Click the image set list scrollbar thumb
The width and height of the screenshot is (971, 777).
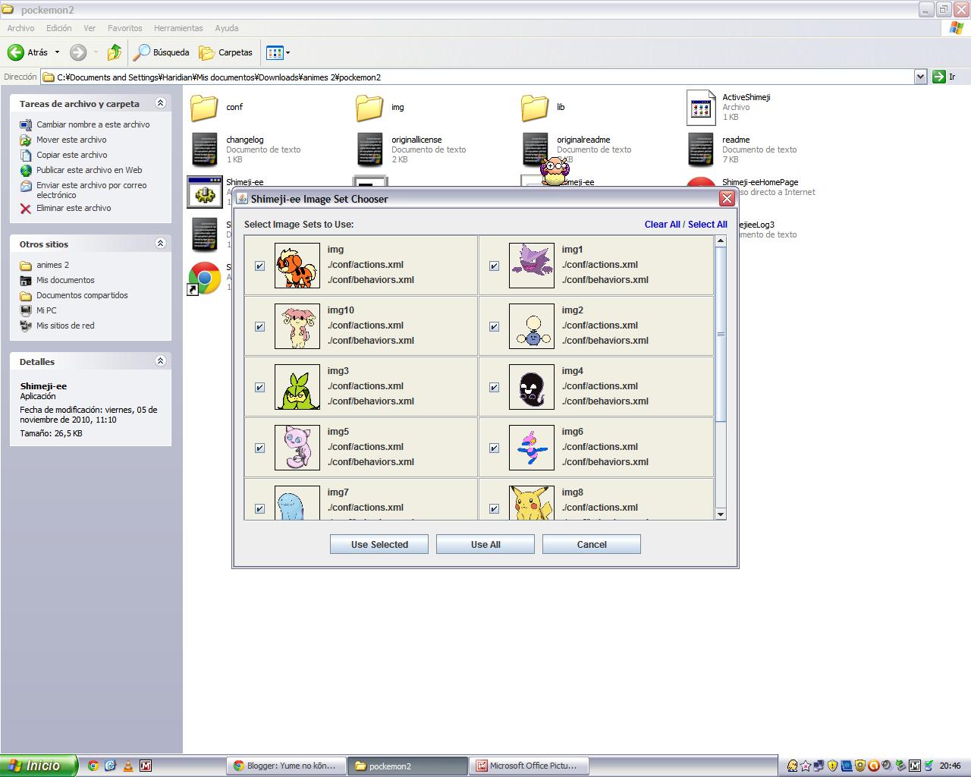tap(721, 334)
